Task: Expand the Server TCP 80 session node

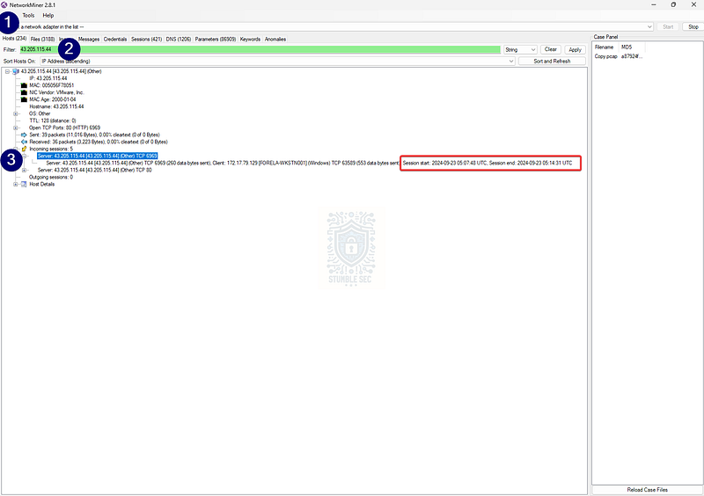Action: point(25,170)
